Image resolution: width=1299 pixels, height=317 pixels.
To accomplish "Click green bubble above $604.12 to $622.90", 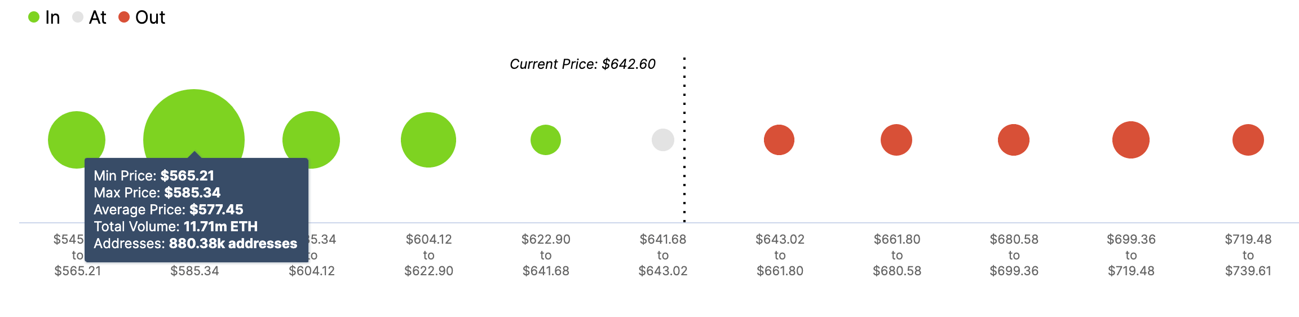I will click(x=428, y=140).
